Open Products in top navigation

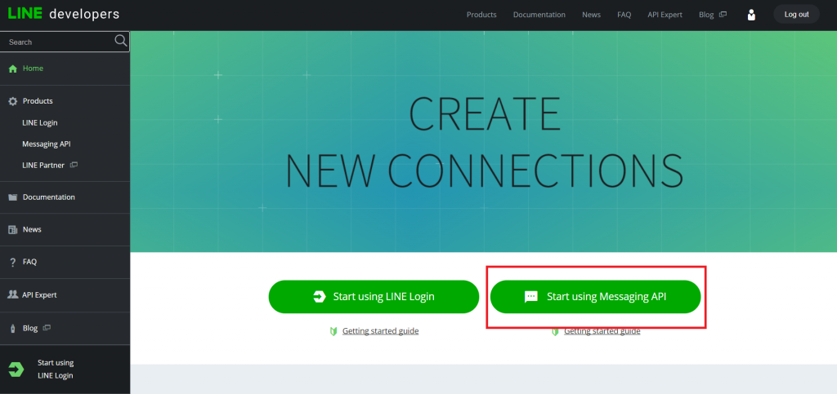pyautogui.click(x=481, y=15)
